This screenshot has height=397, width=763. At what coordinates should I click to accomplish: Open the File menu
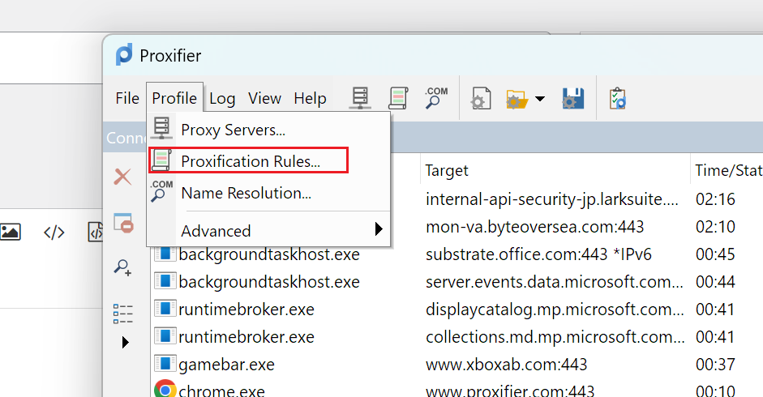[127, 98]
